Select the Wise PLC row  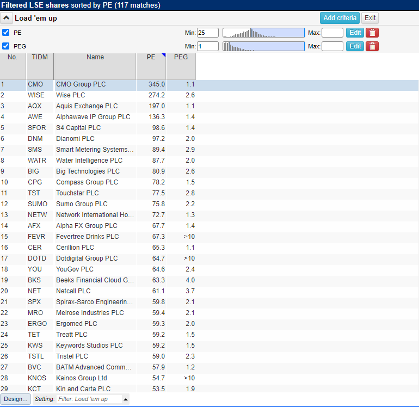point(209,95)
